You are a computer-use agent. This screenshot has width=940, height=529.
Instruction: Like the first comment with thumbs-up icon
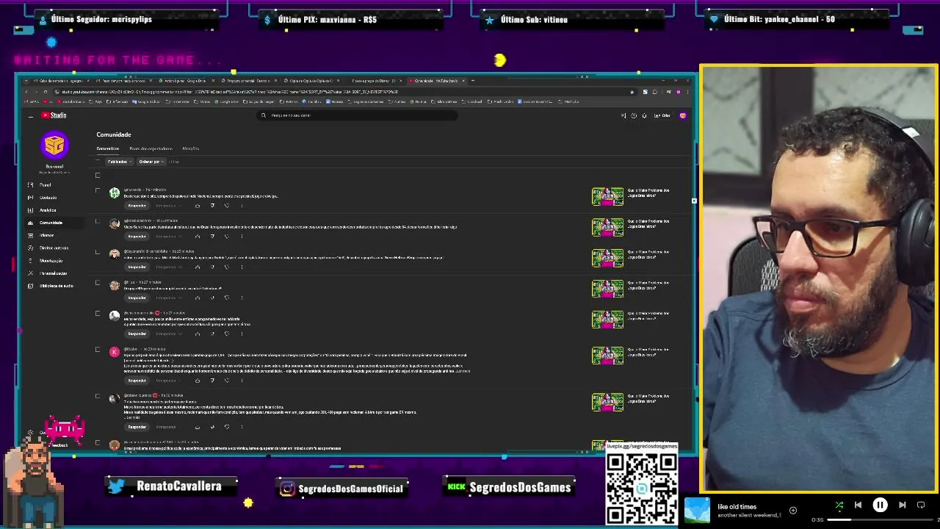pyautogui.click(x=198, y=206)
